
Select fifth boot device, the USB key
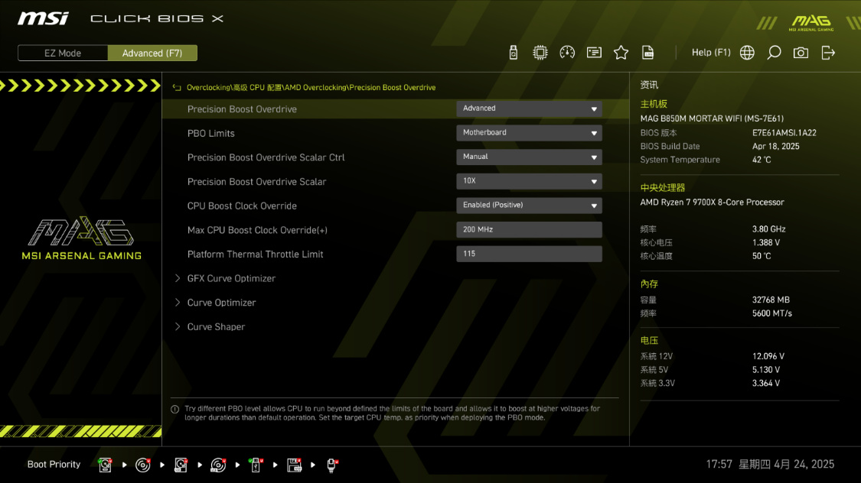click(x=256, y=465)
